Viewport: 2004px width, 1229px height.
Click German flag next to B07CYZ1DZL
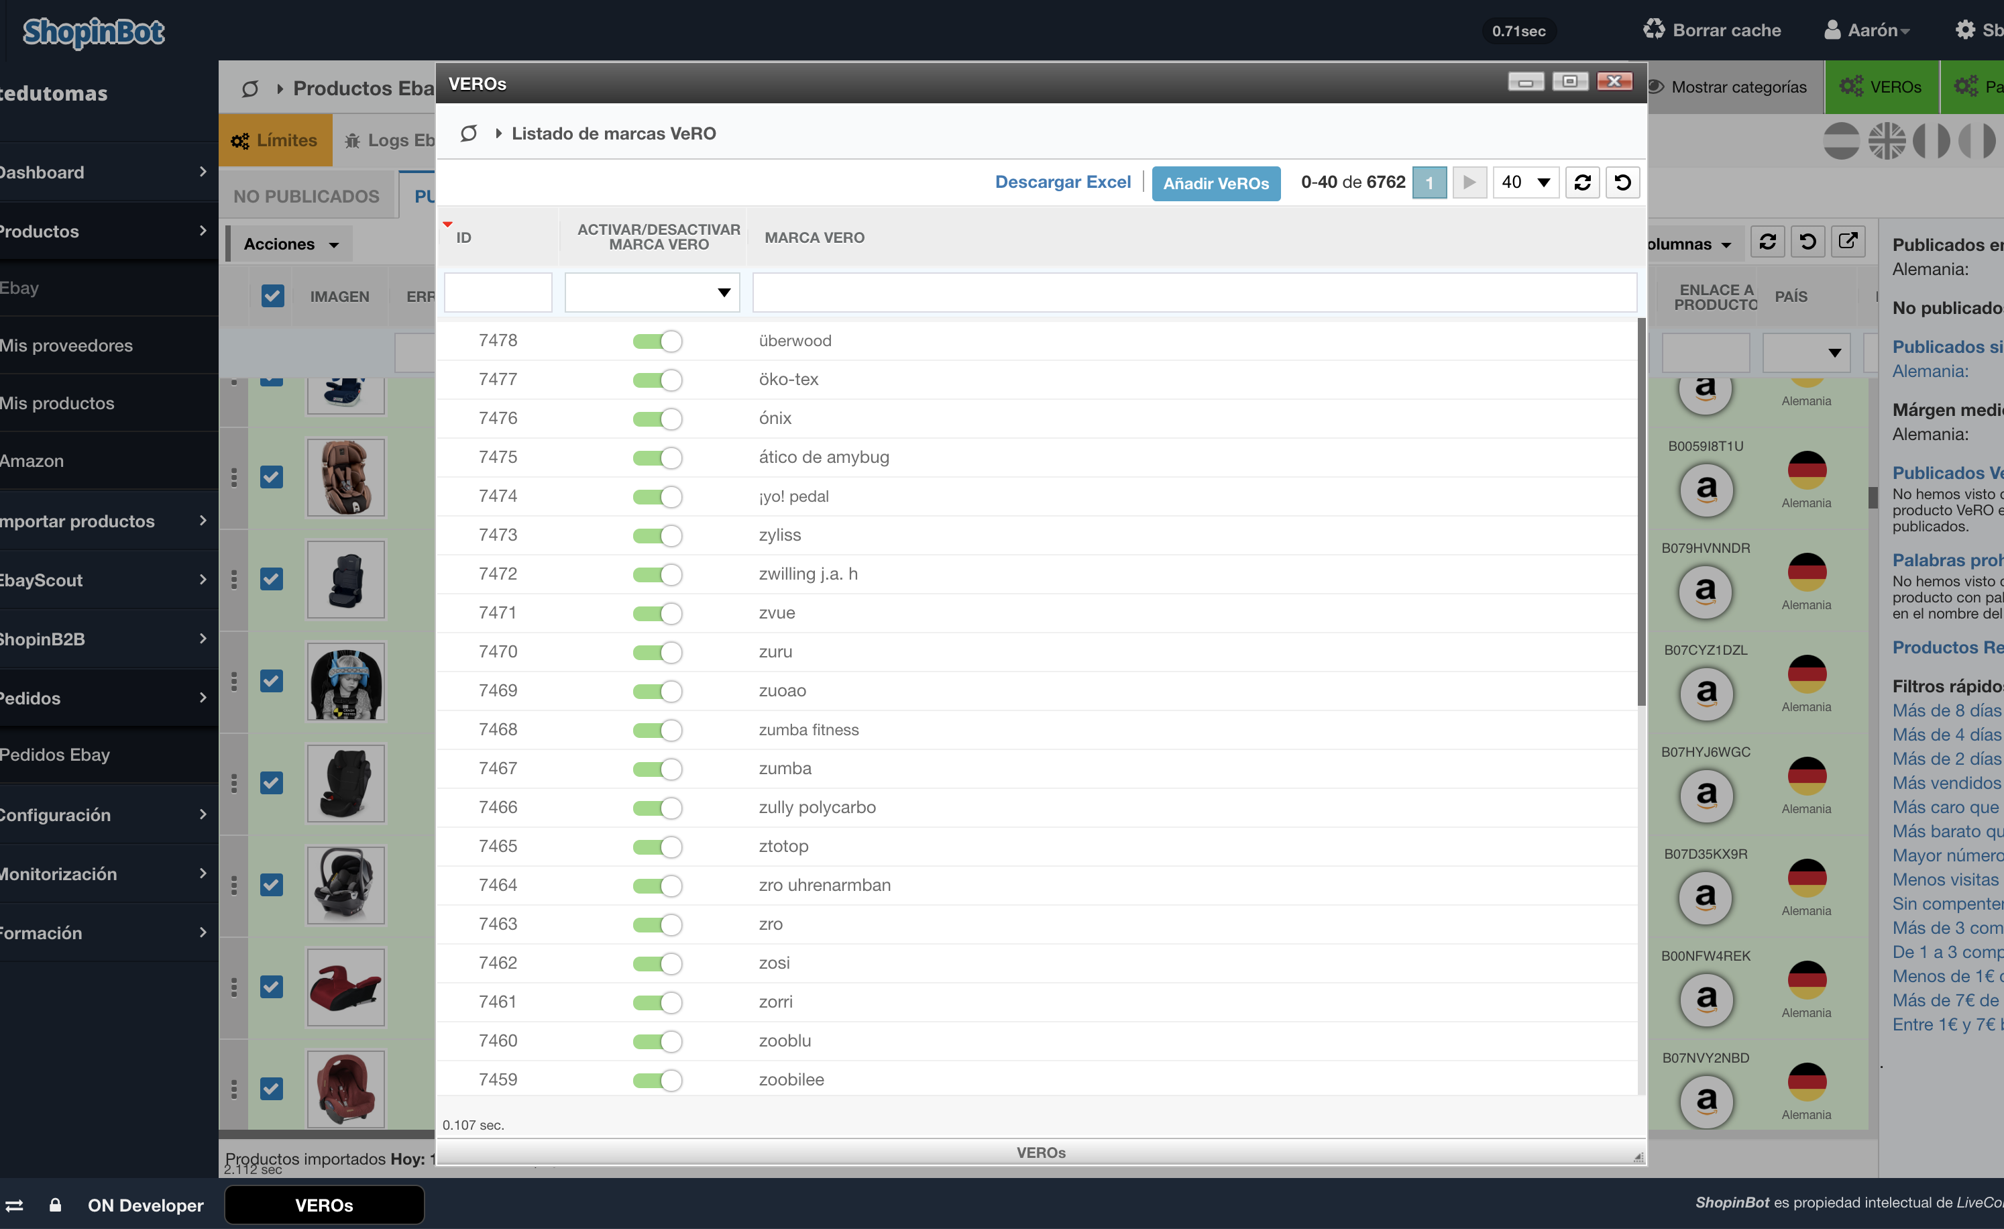(1806, 674)
